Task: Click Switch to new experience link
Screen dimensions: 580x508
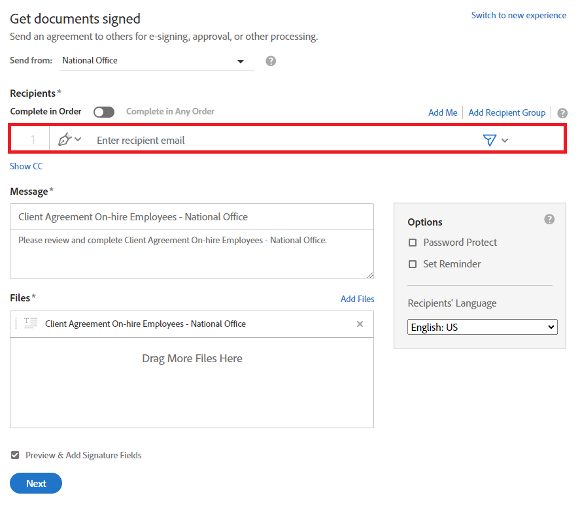Action: tap(519, 16)
